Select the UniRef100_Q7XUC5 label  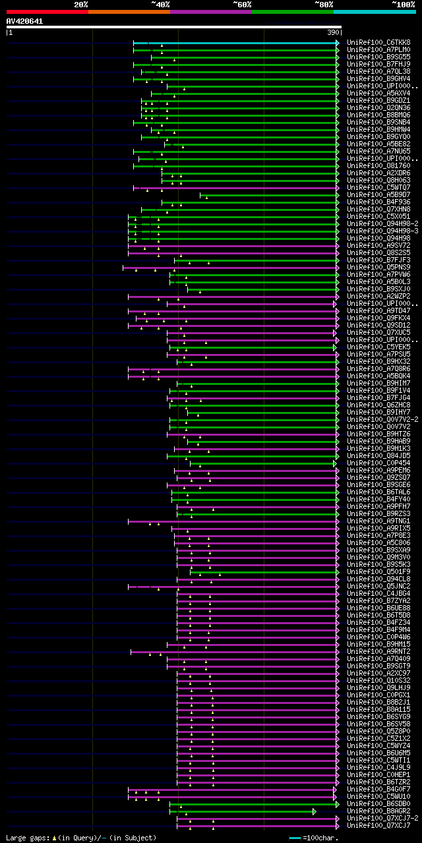pyautogui.click(x=377, y=332)
